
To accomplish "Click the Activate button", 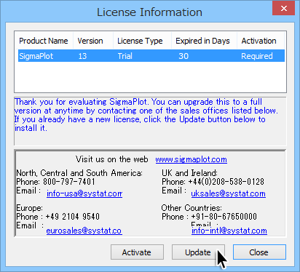I will click(137, 252).
